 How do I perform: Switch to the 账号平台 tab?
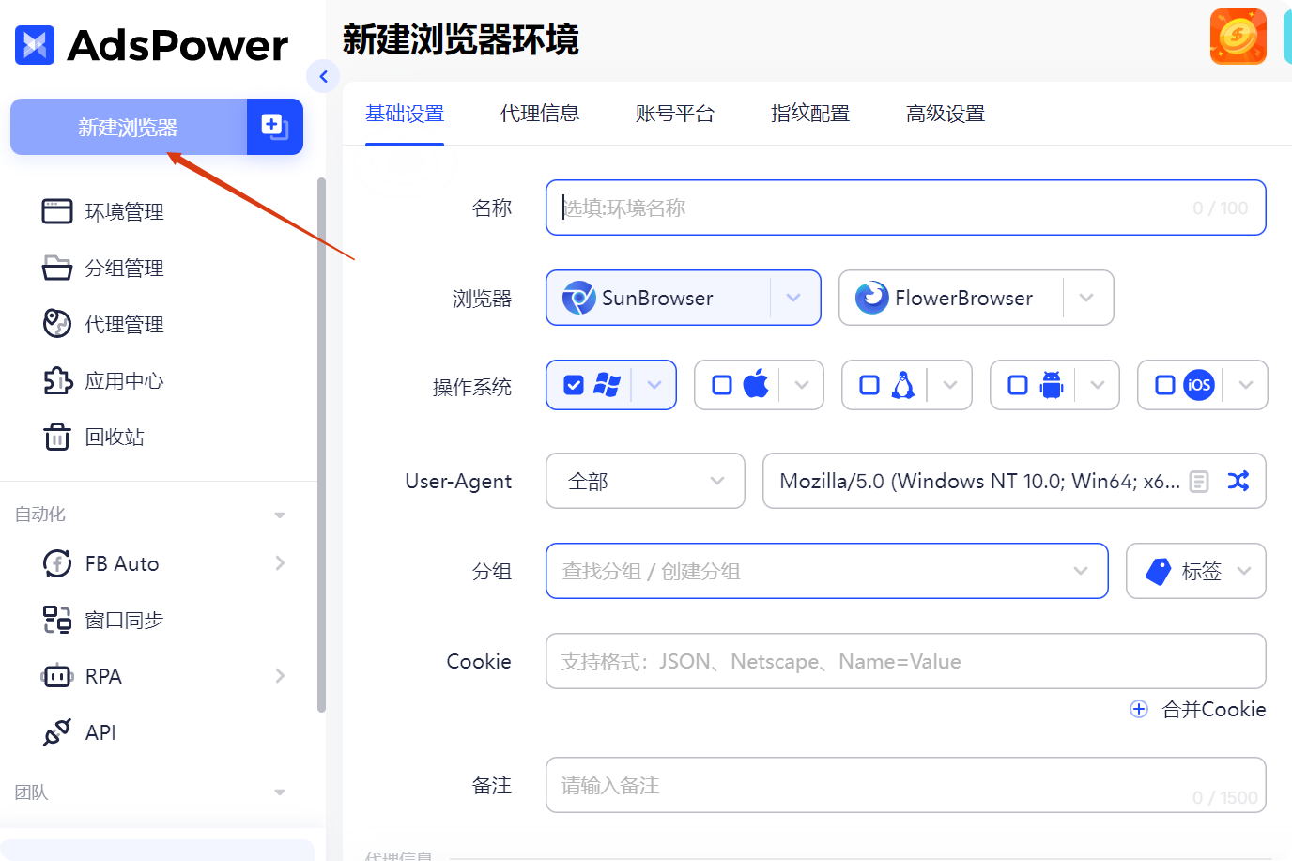(675, 114)
